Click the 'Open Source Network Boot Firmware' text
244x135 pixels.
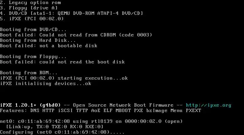click(123, 105)
